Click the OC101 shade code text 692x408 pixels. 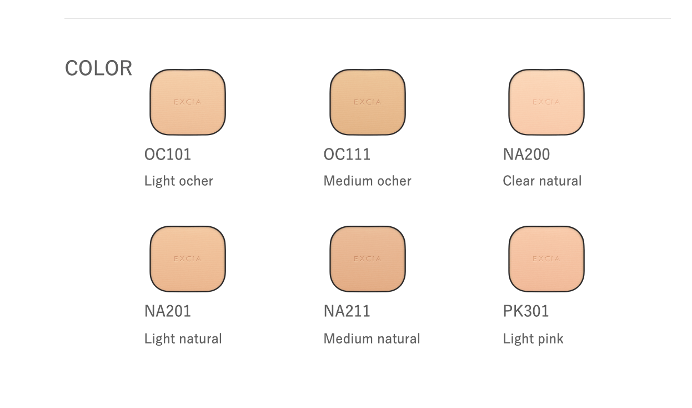click(x=168, y=155)
